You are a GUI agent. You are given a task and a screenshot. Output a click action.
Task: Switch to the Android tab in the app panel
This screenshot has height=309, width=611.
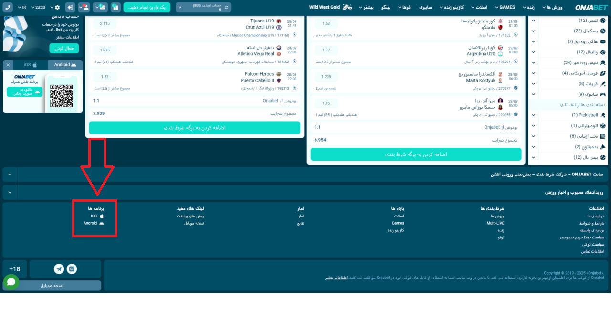click(x=64, y=64)
